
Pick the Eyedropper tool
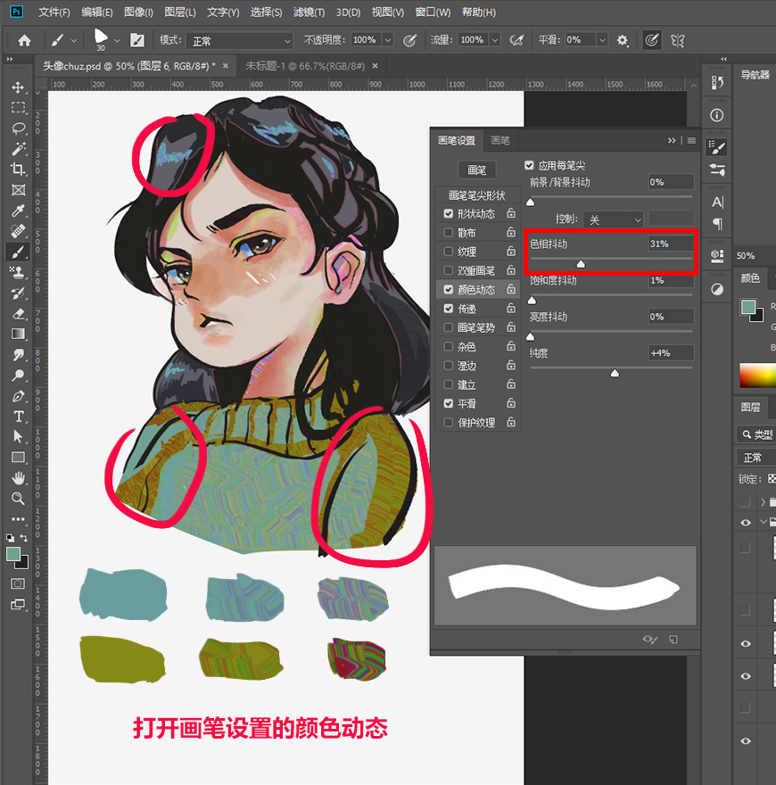[x=18, y=211]
